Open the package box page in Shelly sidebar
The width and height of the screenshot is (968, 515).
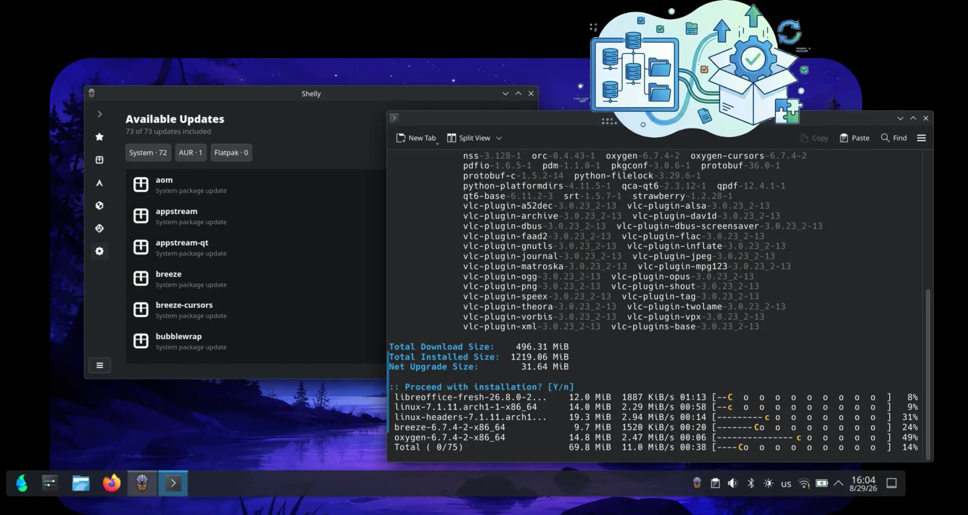click(99, 160)
